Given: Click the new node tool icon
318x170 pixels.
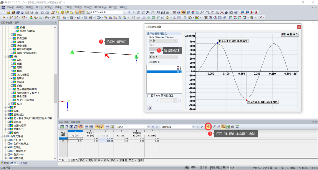Looking at the screenshot, I should (x=4, y=18).
